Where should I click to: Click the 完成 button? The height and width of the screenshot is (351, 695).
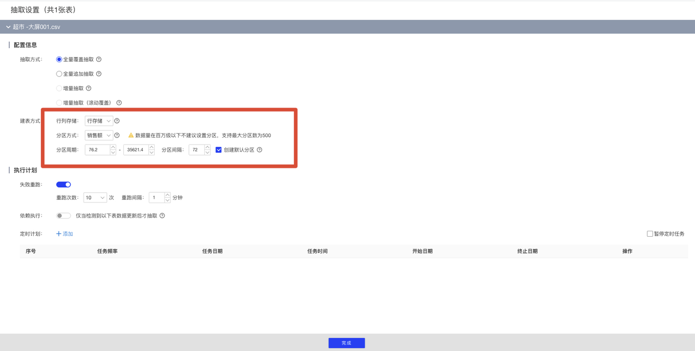click(346, 343)
